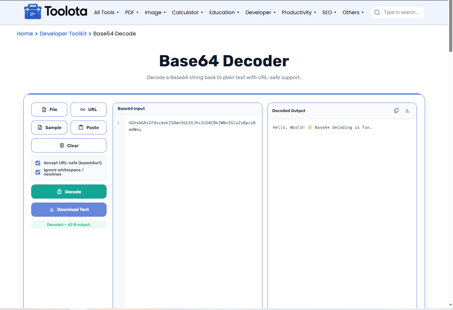Expand the SEO menu

coord(329,12)
